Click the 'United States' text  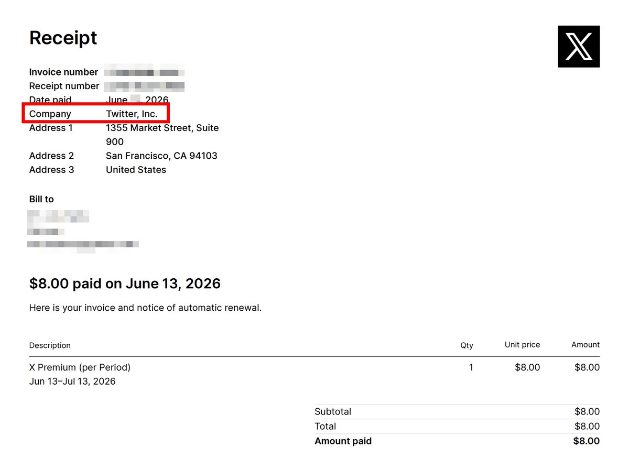136,170
